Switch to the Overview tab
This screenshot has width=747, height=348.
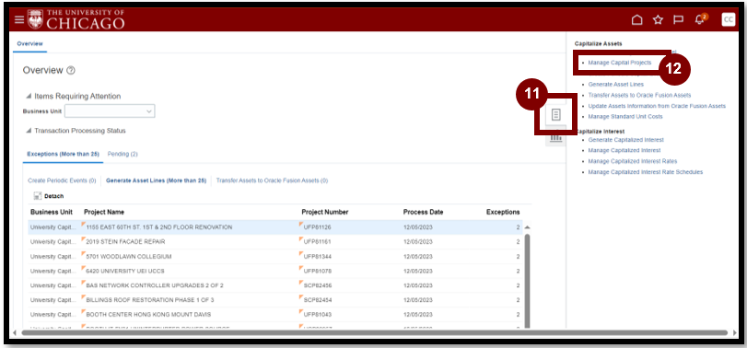pyautogui.click(x=29, y=44)
